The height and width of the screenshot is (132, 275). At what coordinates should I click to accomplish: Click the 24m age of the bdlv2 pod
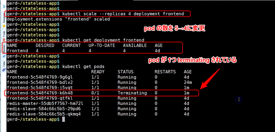(188, 82)
